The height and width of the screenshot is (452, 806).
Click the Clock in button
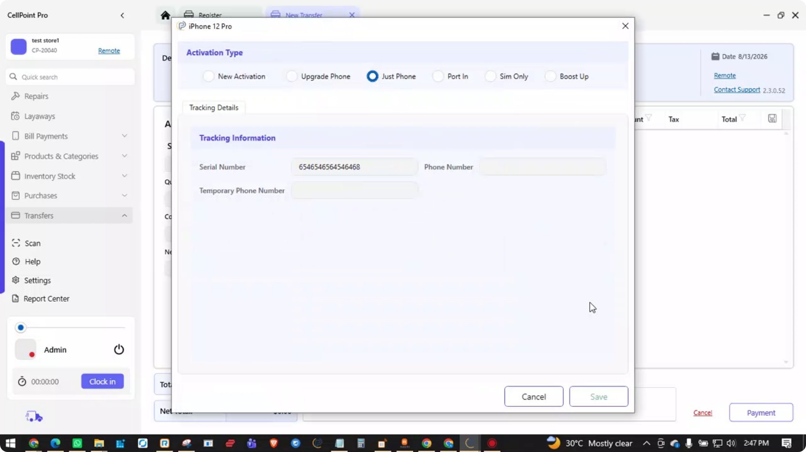click(102, 382)
